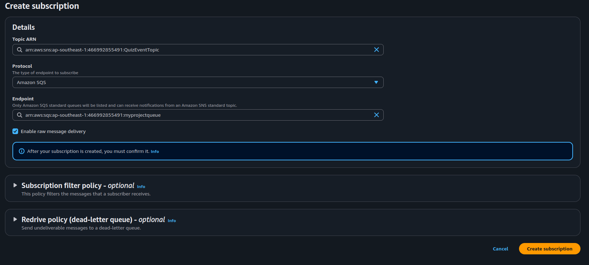This screenshot has width=589, height=265.
Task: Open Info link in the confirmation alert
Action: pos(155,151)
